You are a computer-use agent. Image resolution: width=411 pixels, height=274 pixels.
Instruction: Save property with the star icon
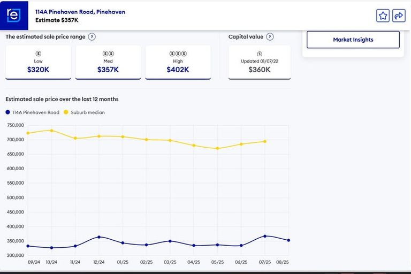point(383,16)
